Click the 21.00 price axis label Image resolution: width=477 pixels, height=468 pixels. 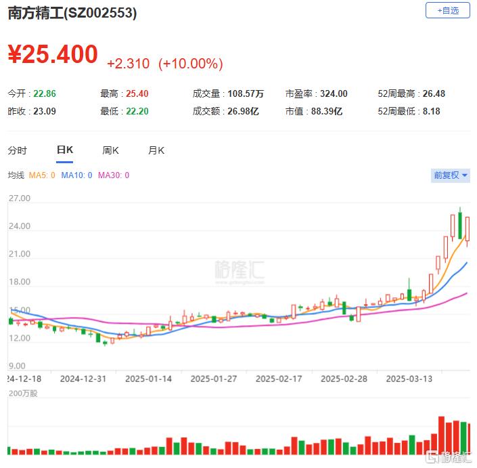click(20, 253)
